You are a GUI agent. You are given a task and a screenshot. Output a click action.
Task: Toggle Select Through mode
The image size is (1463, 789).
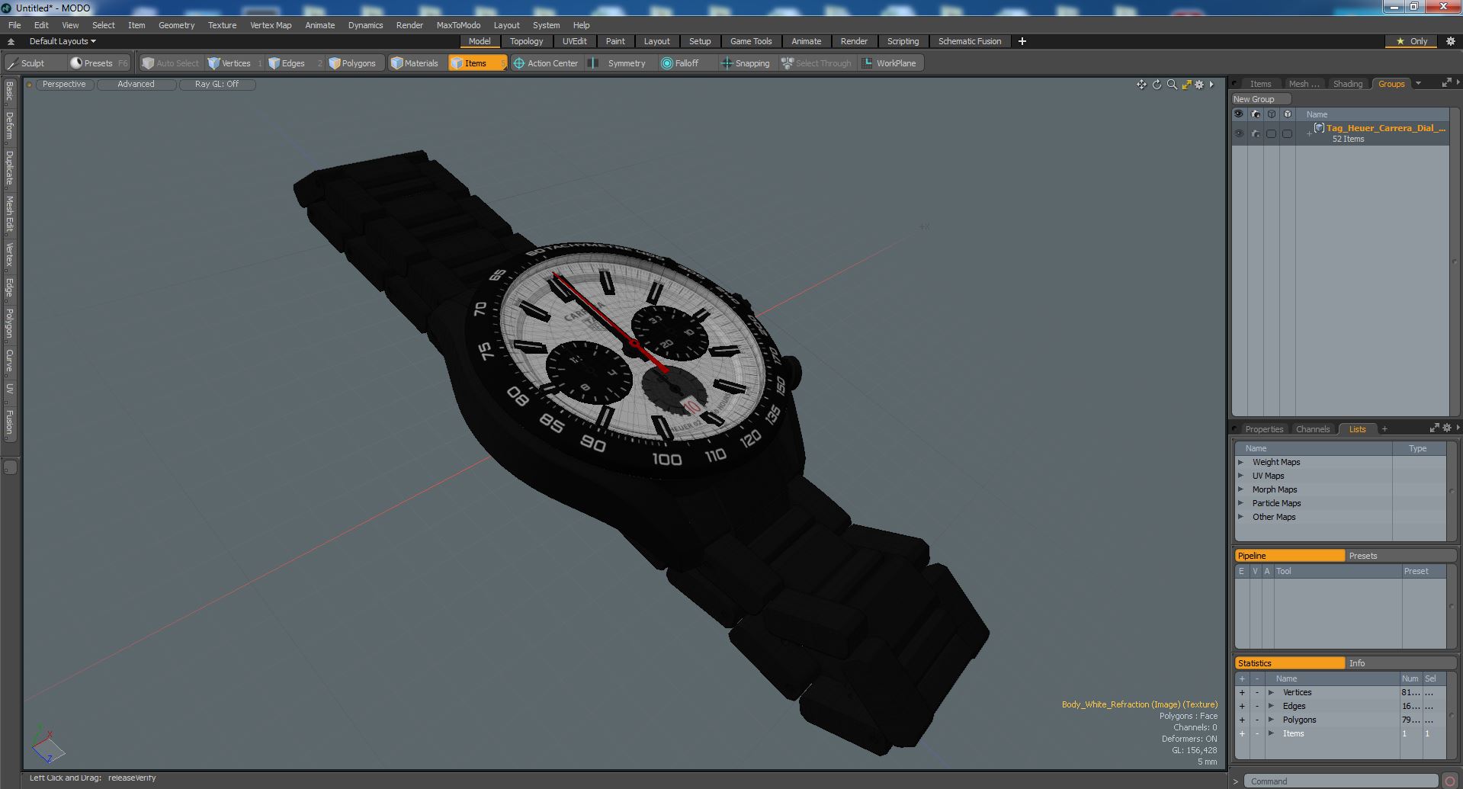pos(816,63)
